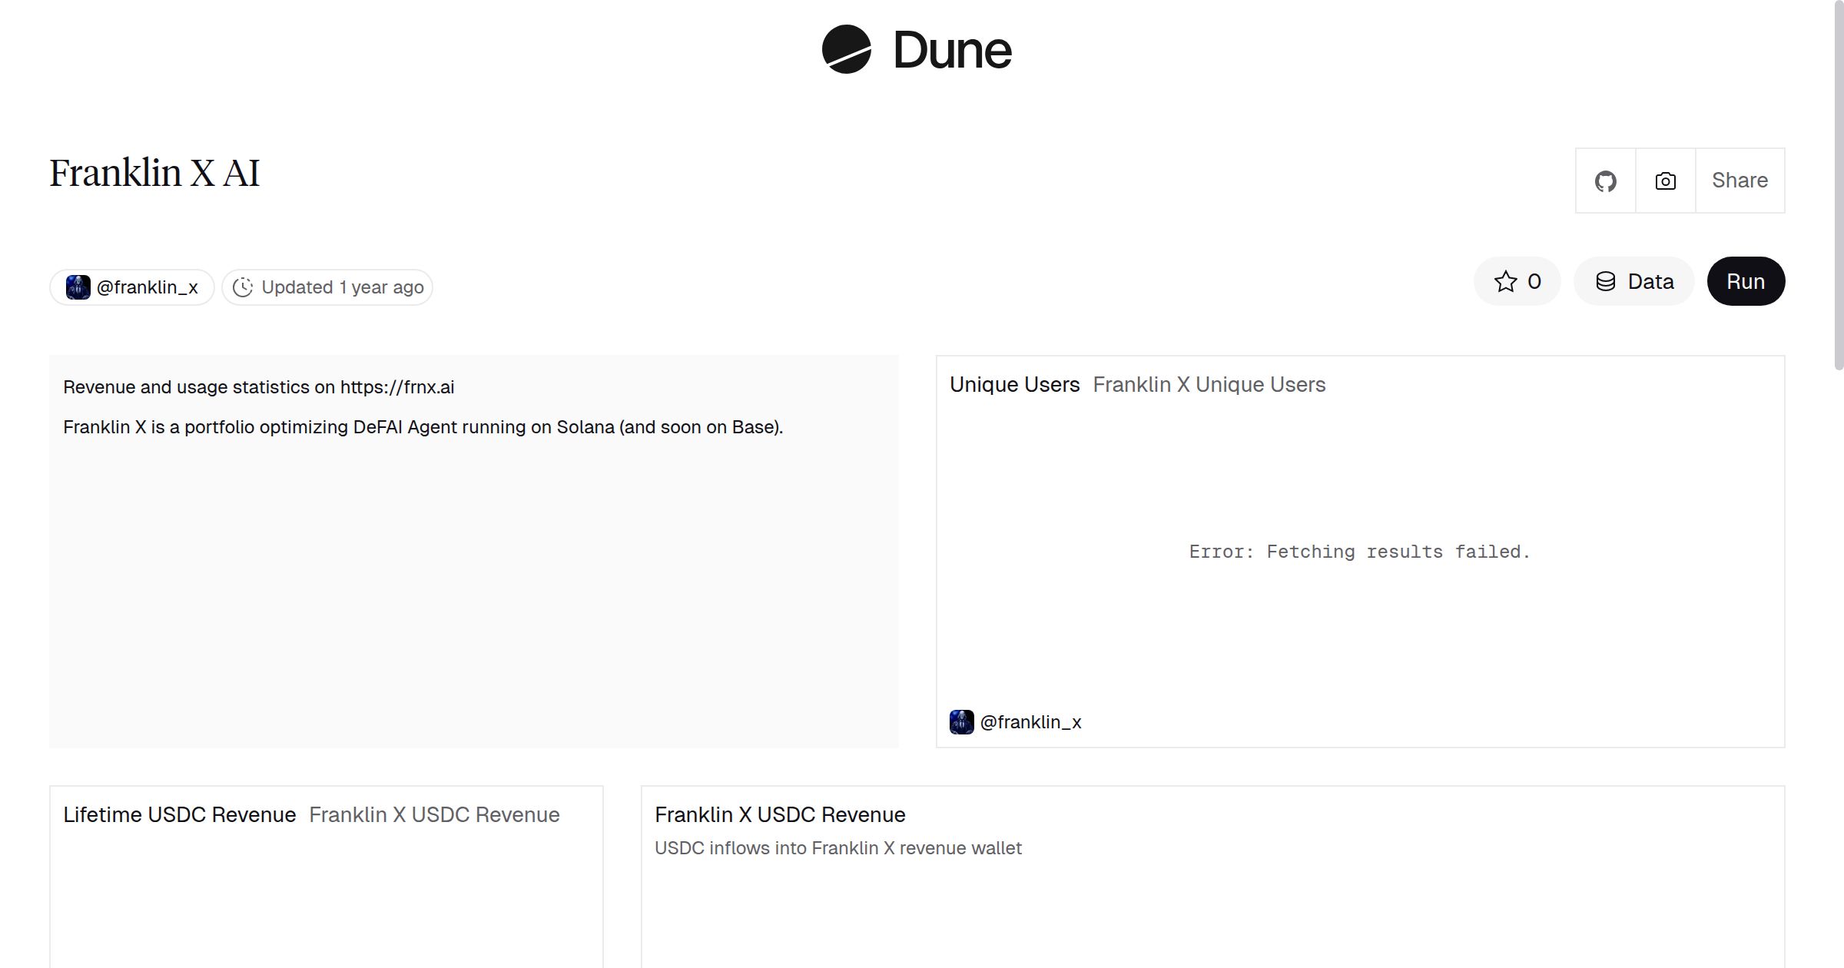Click @franklin_x link under Unique Users
Image resolution: width=1844 pixels, height=968 pixels.
1030,722
